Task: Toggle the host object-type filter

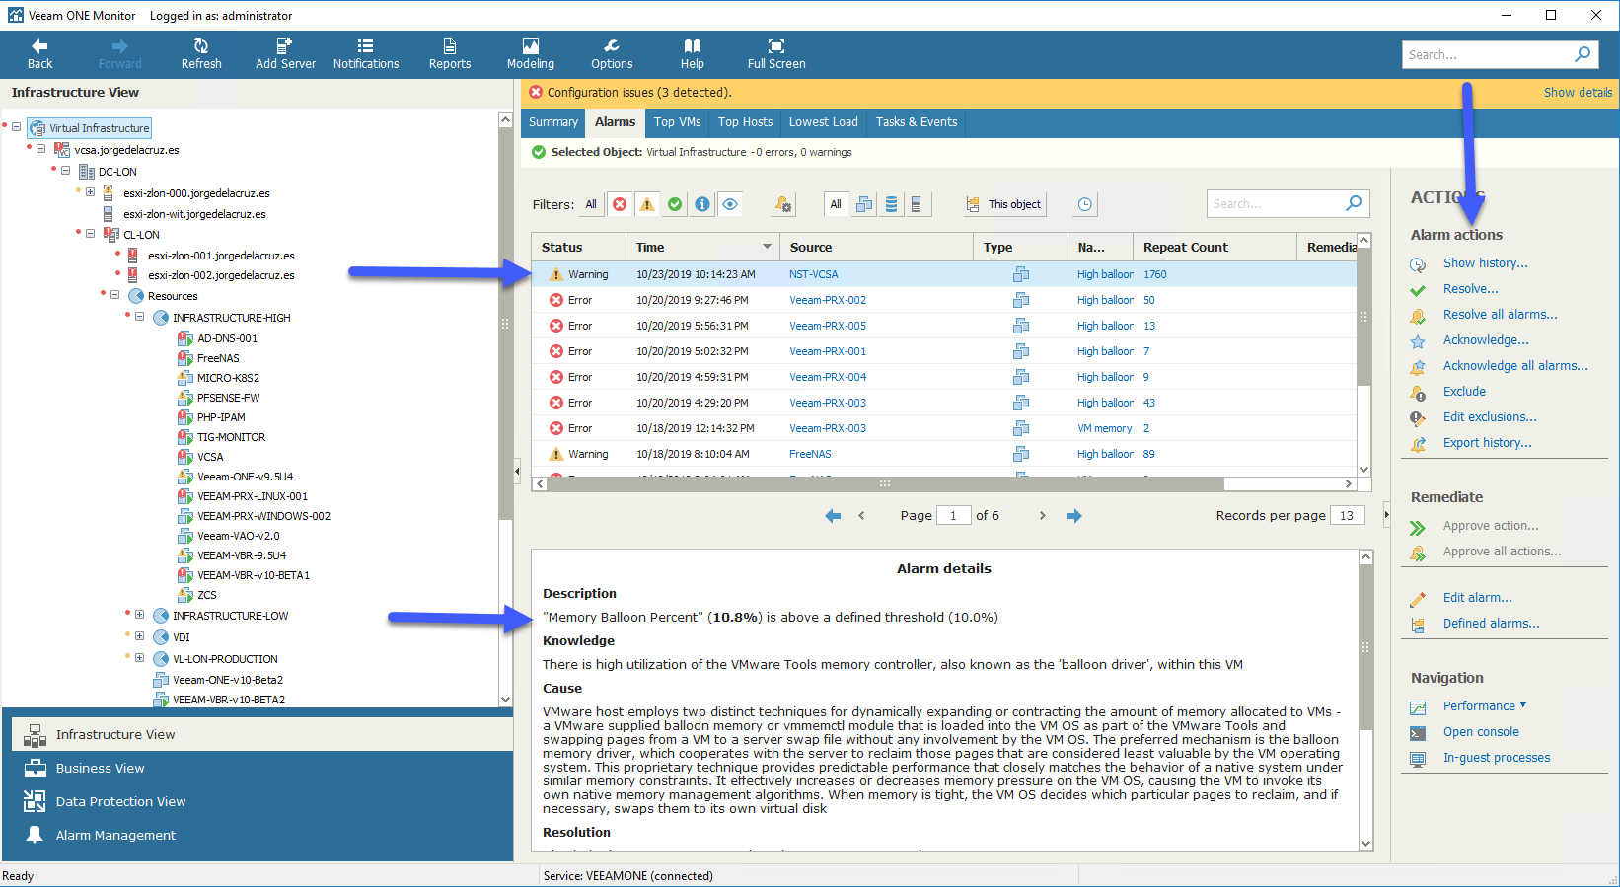Action: click(x=917, y=204)
